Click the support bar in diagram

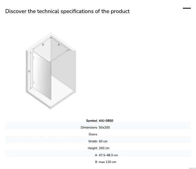[59, 56]
